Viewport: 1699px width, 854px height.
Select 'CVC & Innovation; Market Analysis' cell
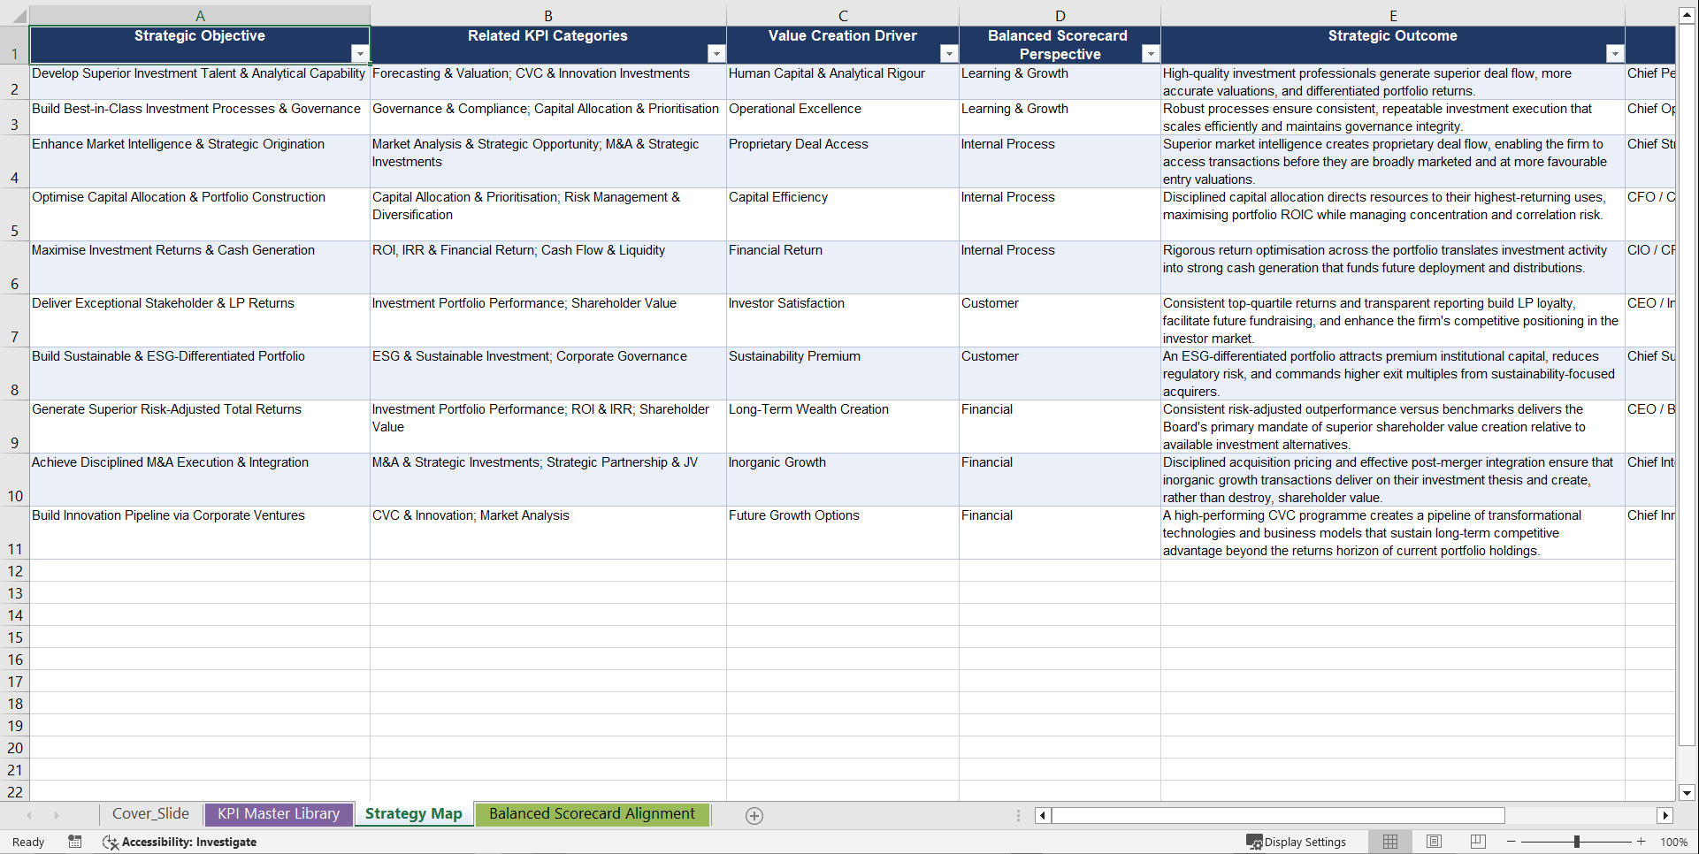pyautogui.click(x=548, y=533)
